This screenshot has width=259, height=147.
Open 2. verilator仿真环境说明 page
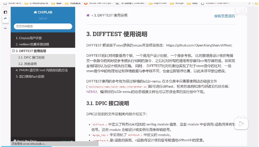[32, 44]
